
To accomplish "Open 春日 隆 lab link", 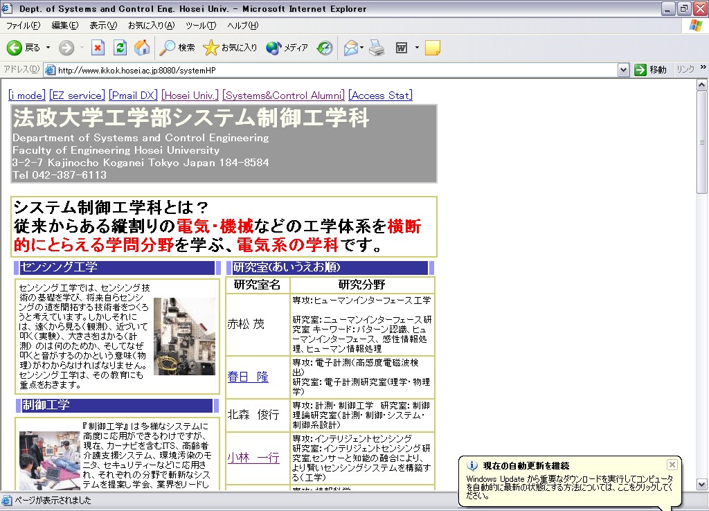I will pos(248,377).
